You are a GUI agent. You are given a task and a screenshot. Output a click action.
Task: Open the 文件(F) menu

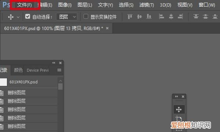pyautogui.click(x=25, y=5)
